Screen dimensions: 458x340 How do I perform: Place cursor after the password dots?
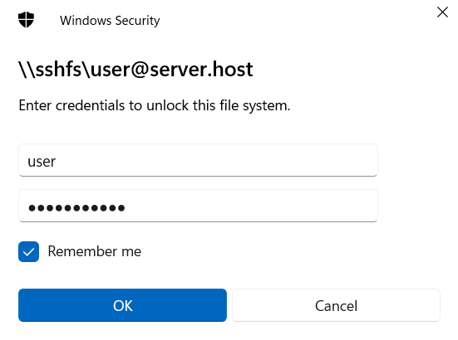click(x=126, y=207)
